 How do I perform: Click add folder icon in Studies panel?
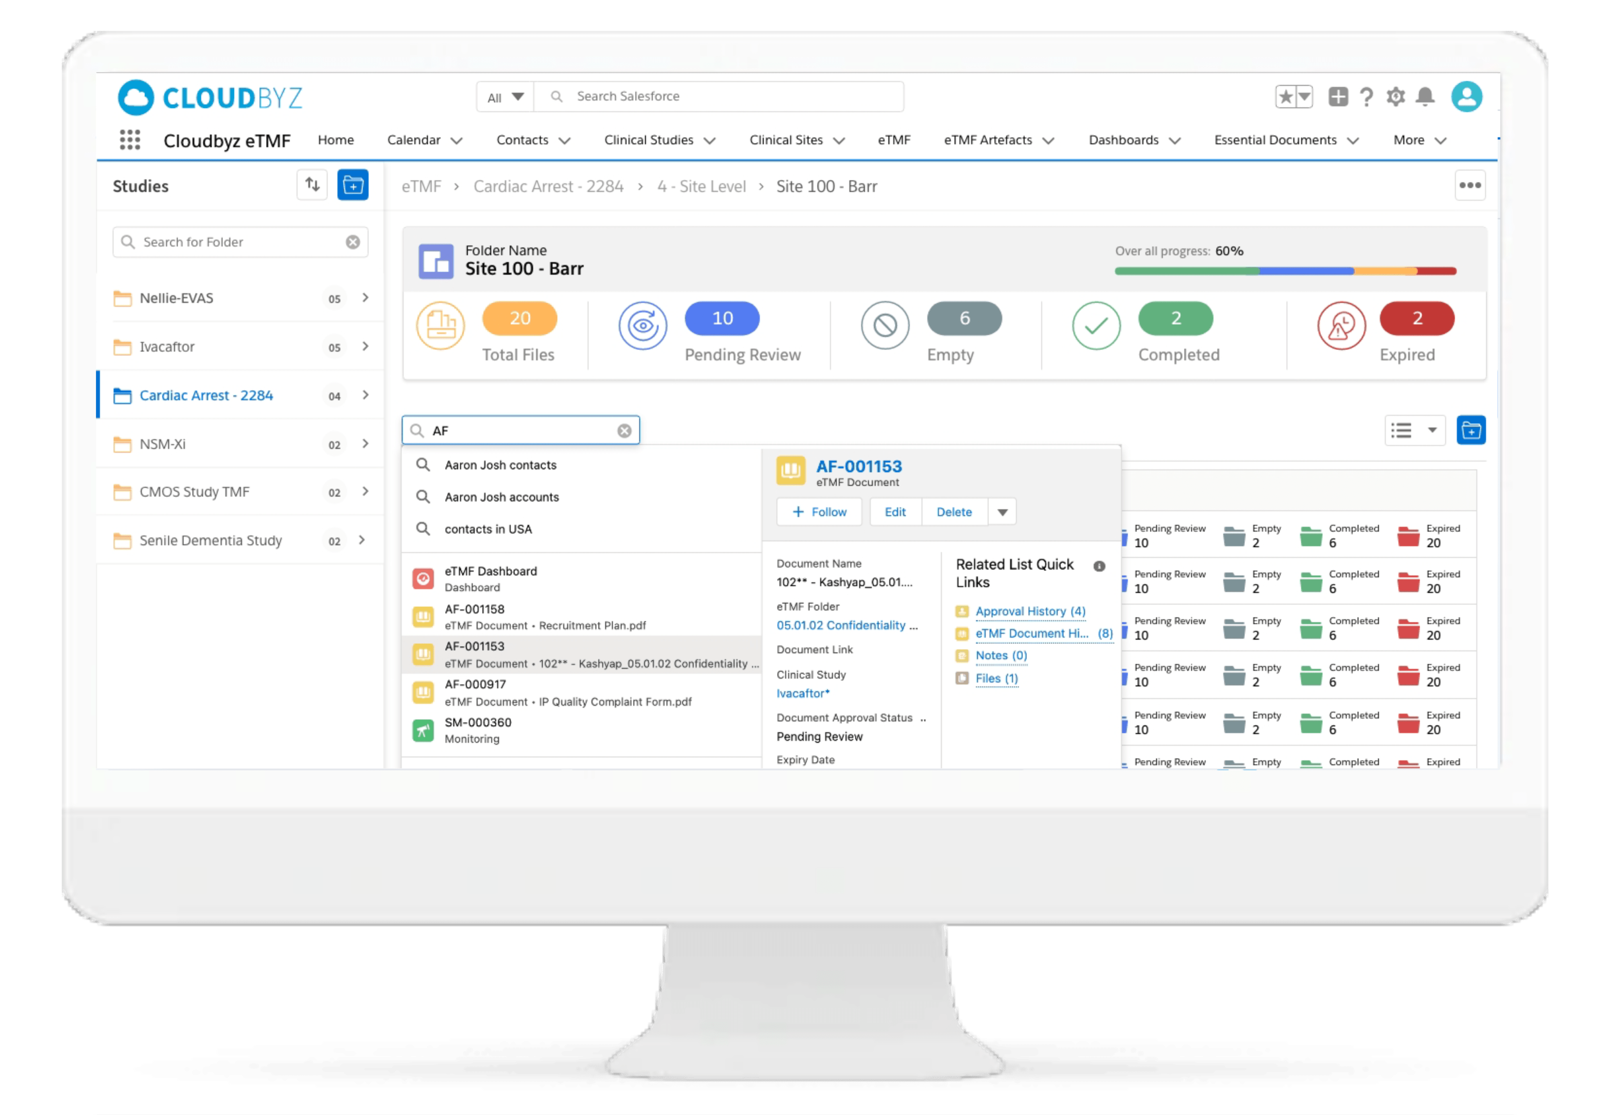[x=353, y=185]
